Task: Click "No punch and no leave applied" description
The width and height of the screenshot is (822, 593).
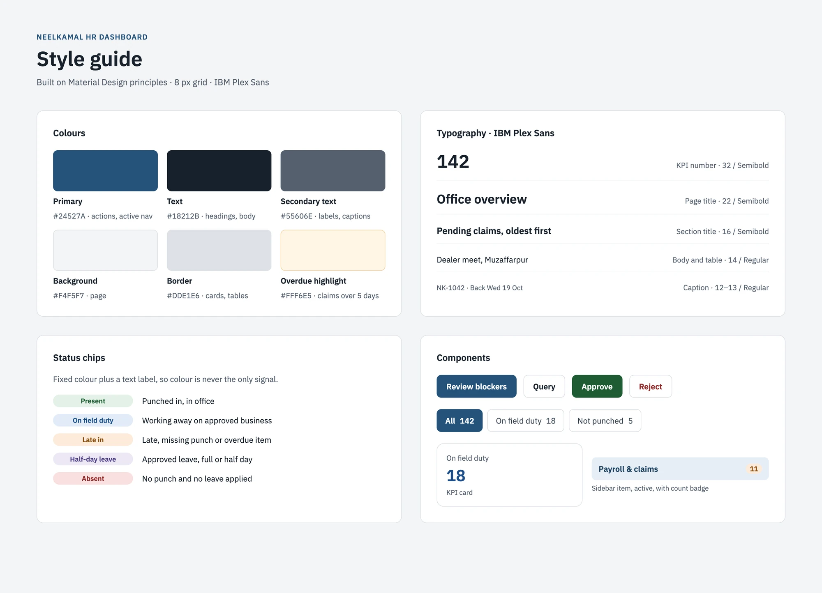Action: point(197,479)
